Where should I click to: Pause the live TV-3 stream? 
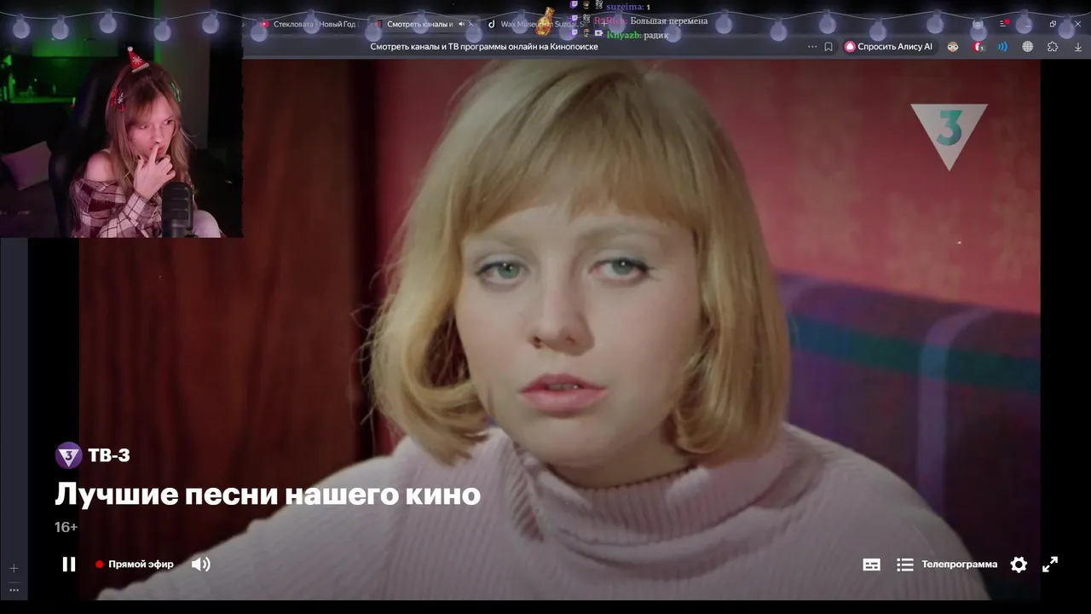(x=69, y=564)
